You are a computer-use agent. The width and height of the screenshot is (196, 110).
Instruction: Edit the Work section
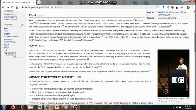coord(41,16)
